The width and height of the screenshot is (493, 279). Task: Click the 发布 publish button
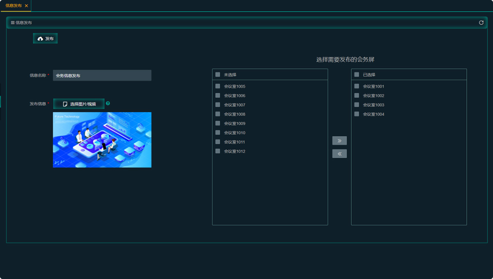tap(45, 38)
